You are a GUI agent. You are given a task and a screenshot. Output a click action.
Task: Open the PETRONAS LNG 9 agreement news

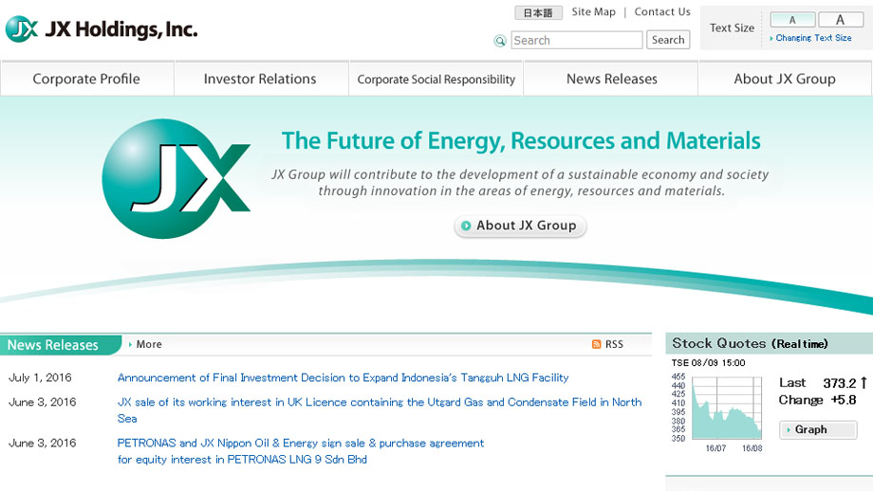[x=301, y=451]
